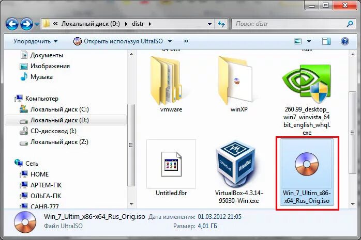Go forward with the Forward arrow button
361x240 pixels.
(x=26, y=24)
